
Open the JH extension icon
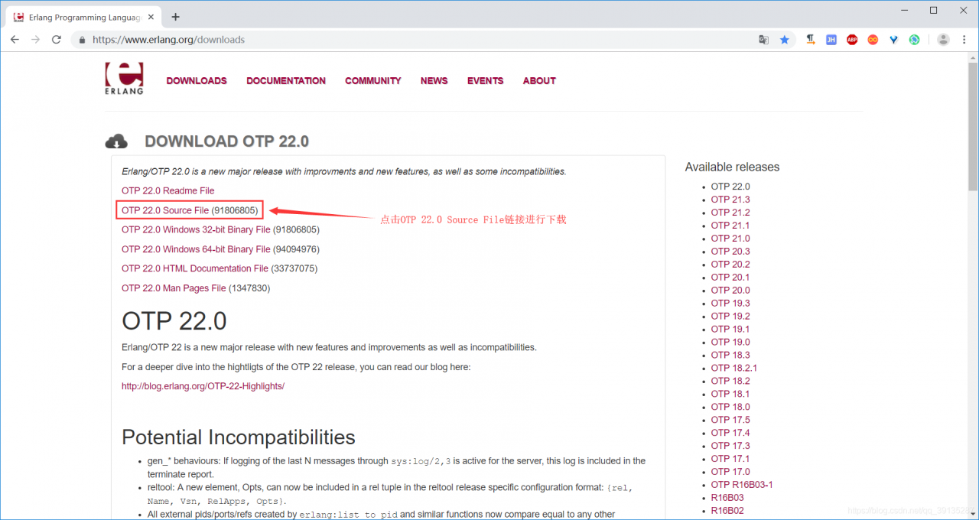[831, 40]
